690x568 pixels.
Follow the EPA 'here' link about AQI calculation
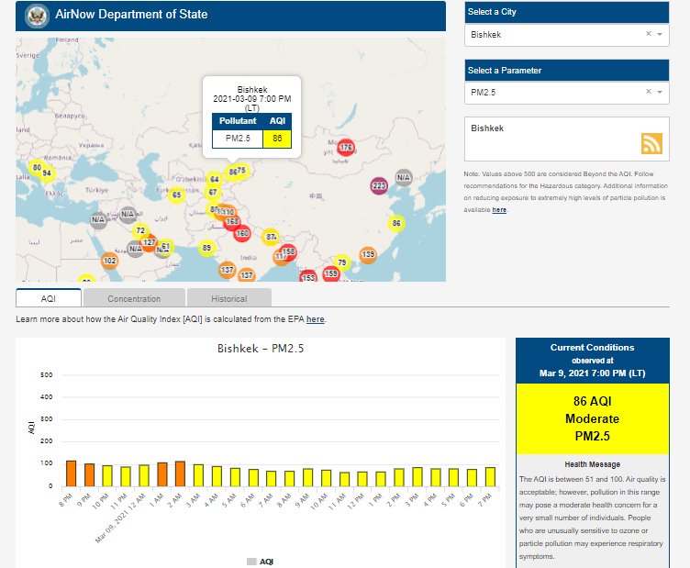click(x=315, y=319)
